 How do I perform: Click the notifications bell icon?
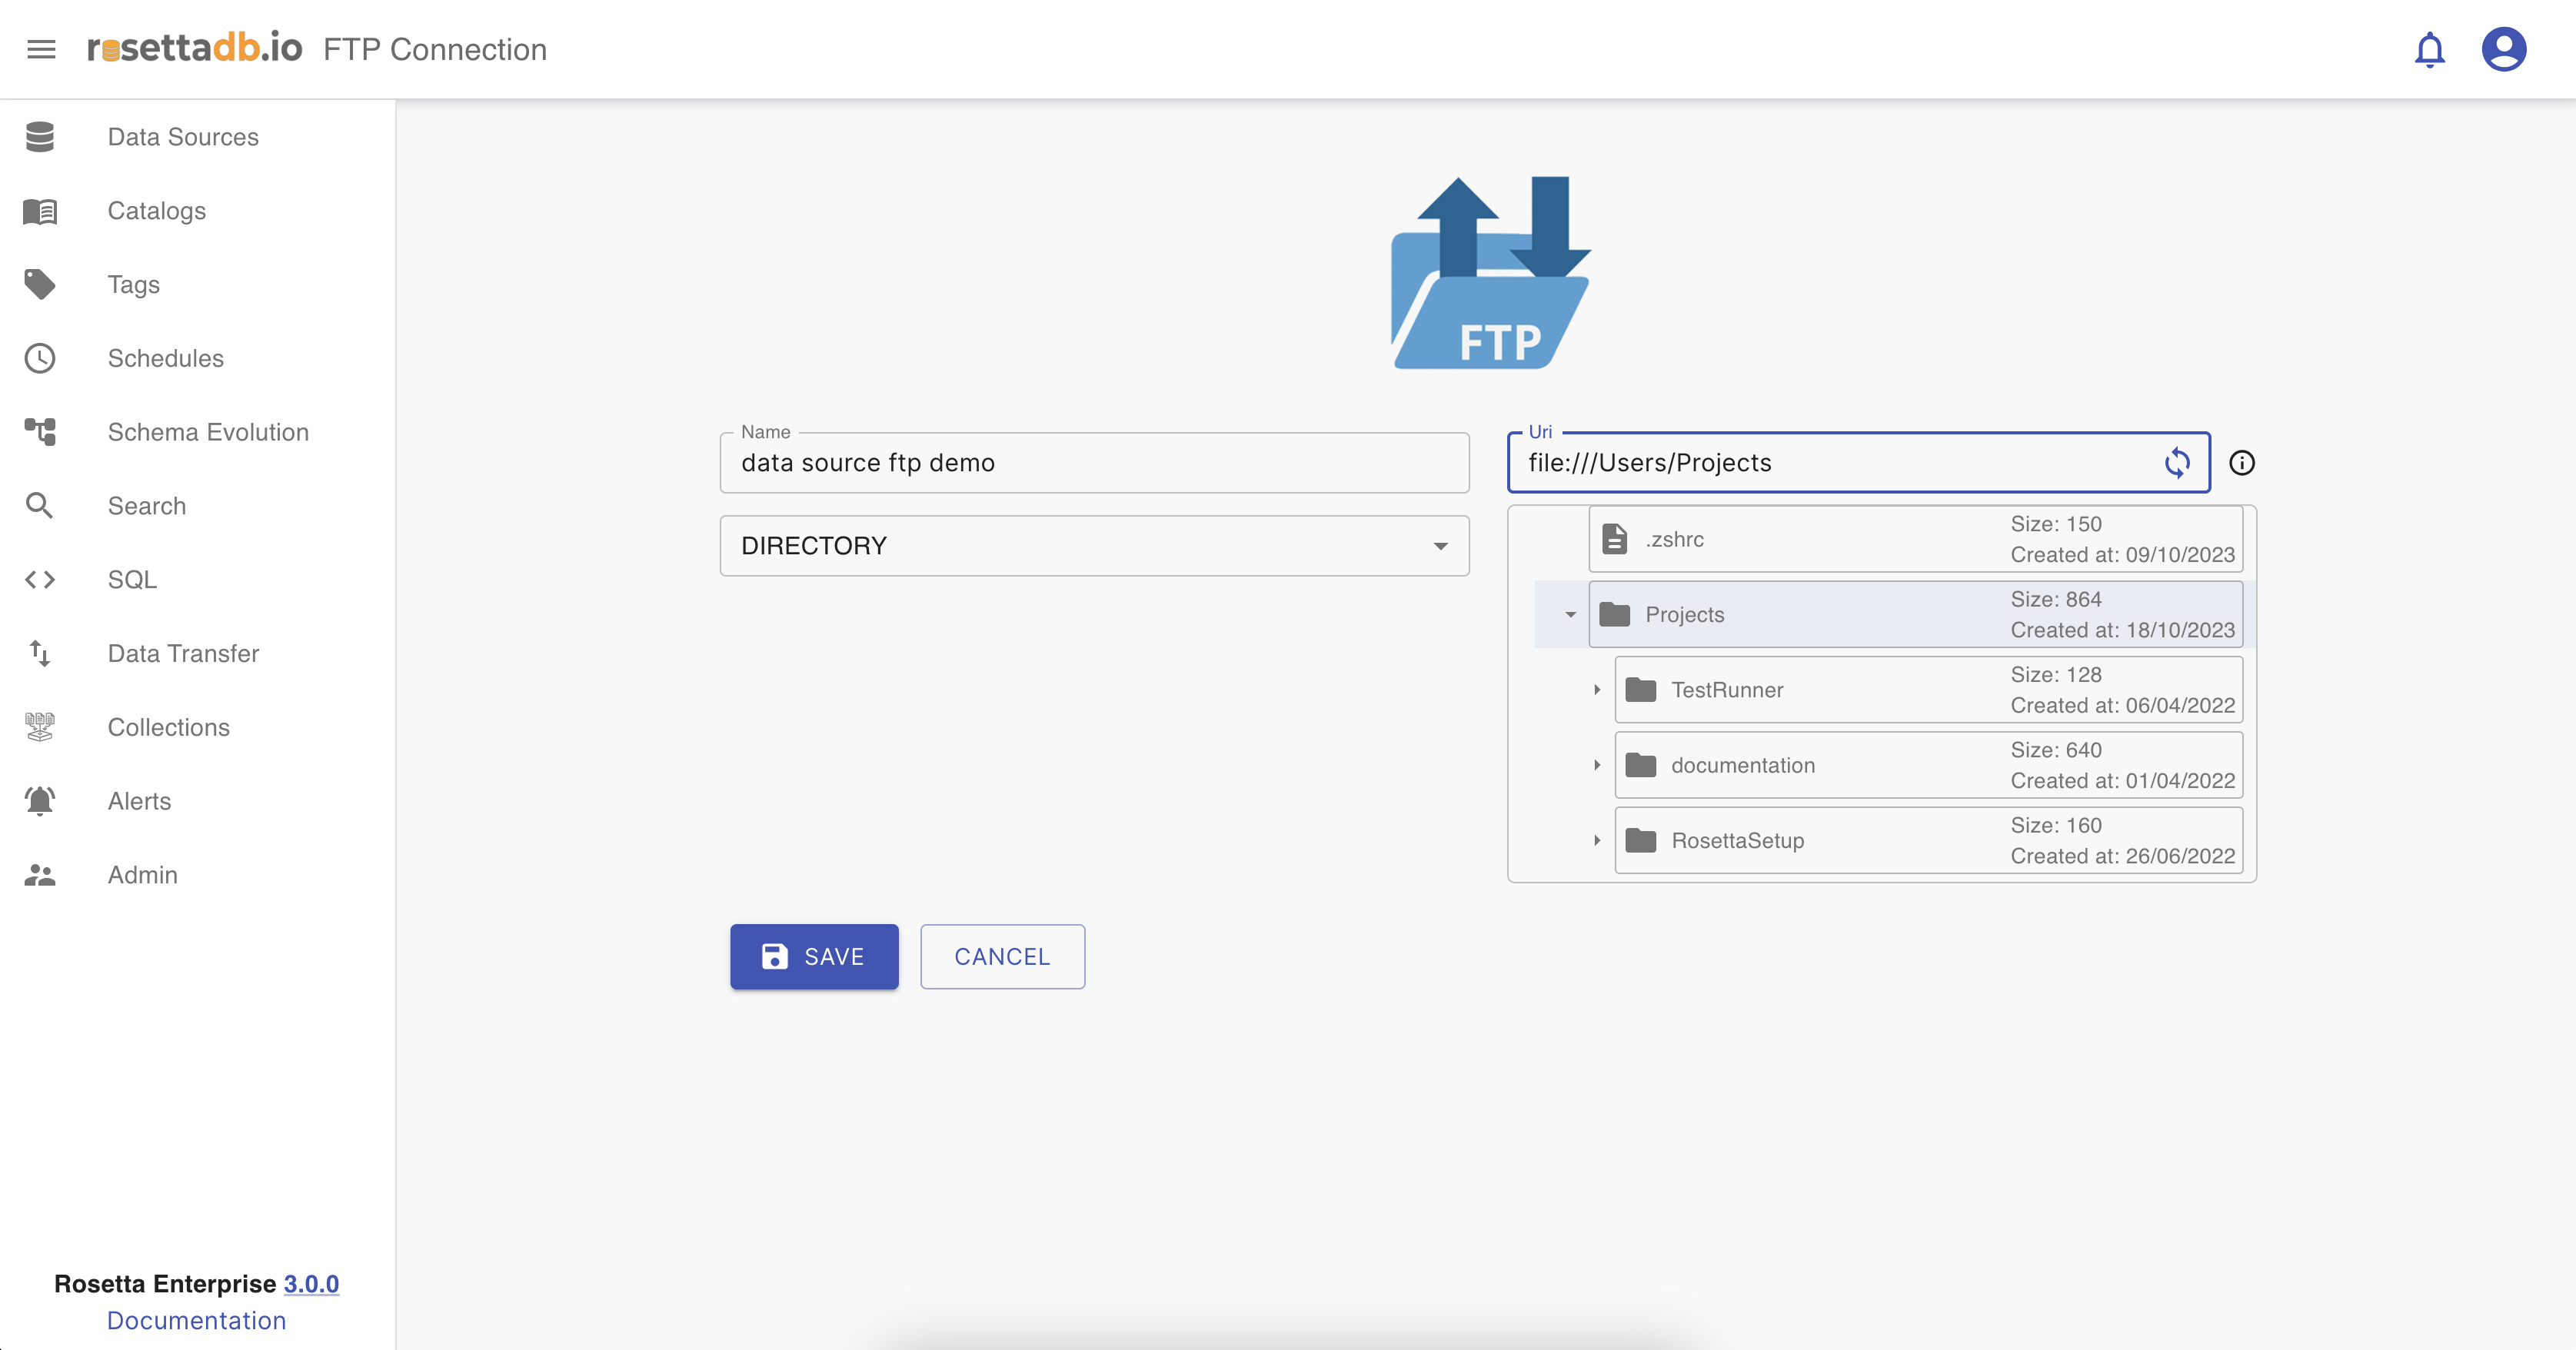2429,49
